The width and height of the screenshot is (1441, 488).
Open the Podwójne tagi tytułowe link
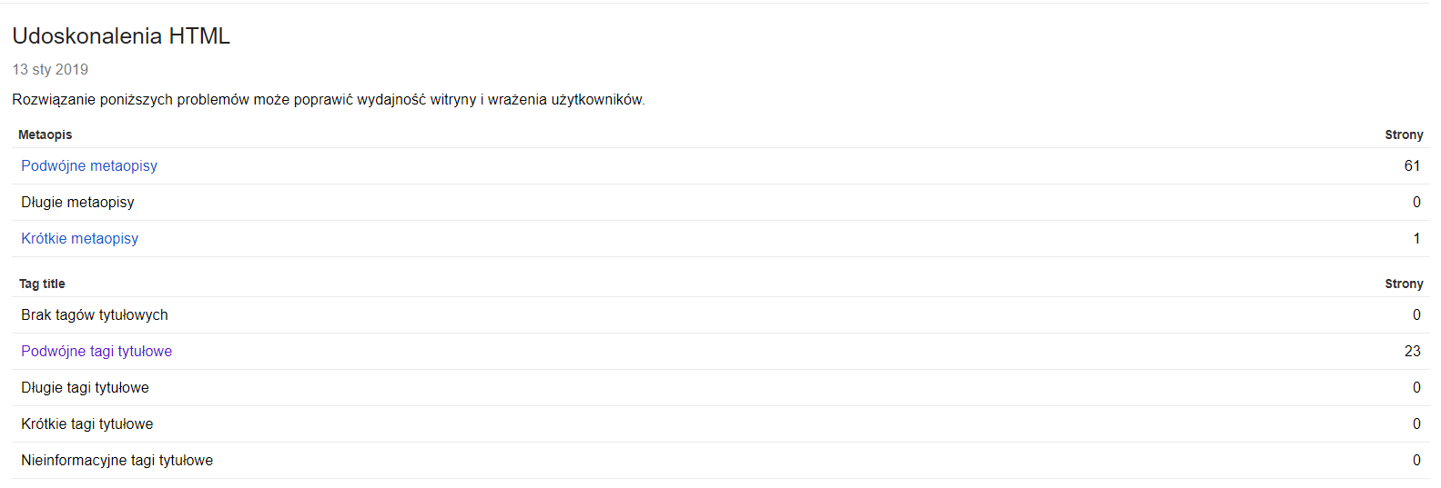pyautogui.click(x=96, y=351)
